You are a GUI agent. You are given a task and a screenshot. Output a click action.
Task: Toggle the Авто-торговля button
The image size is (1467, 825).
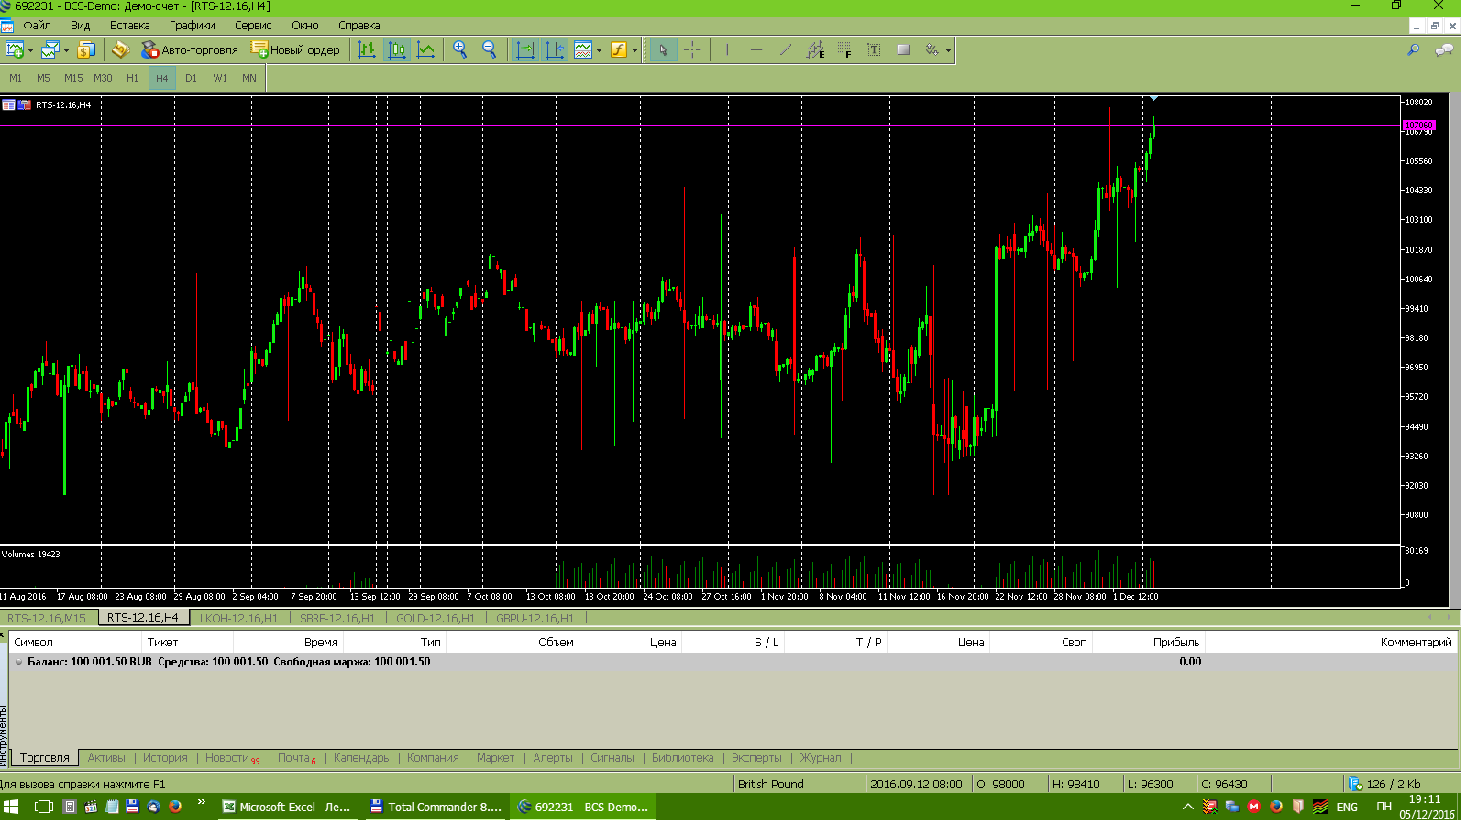[189, 49]
